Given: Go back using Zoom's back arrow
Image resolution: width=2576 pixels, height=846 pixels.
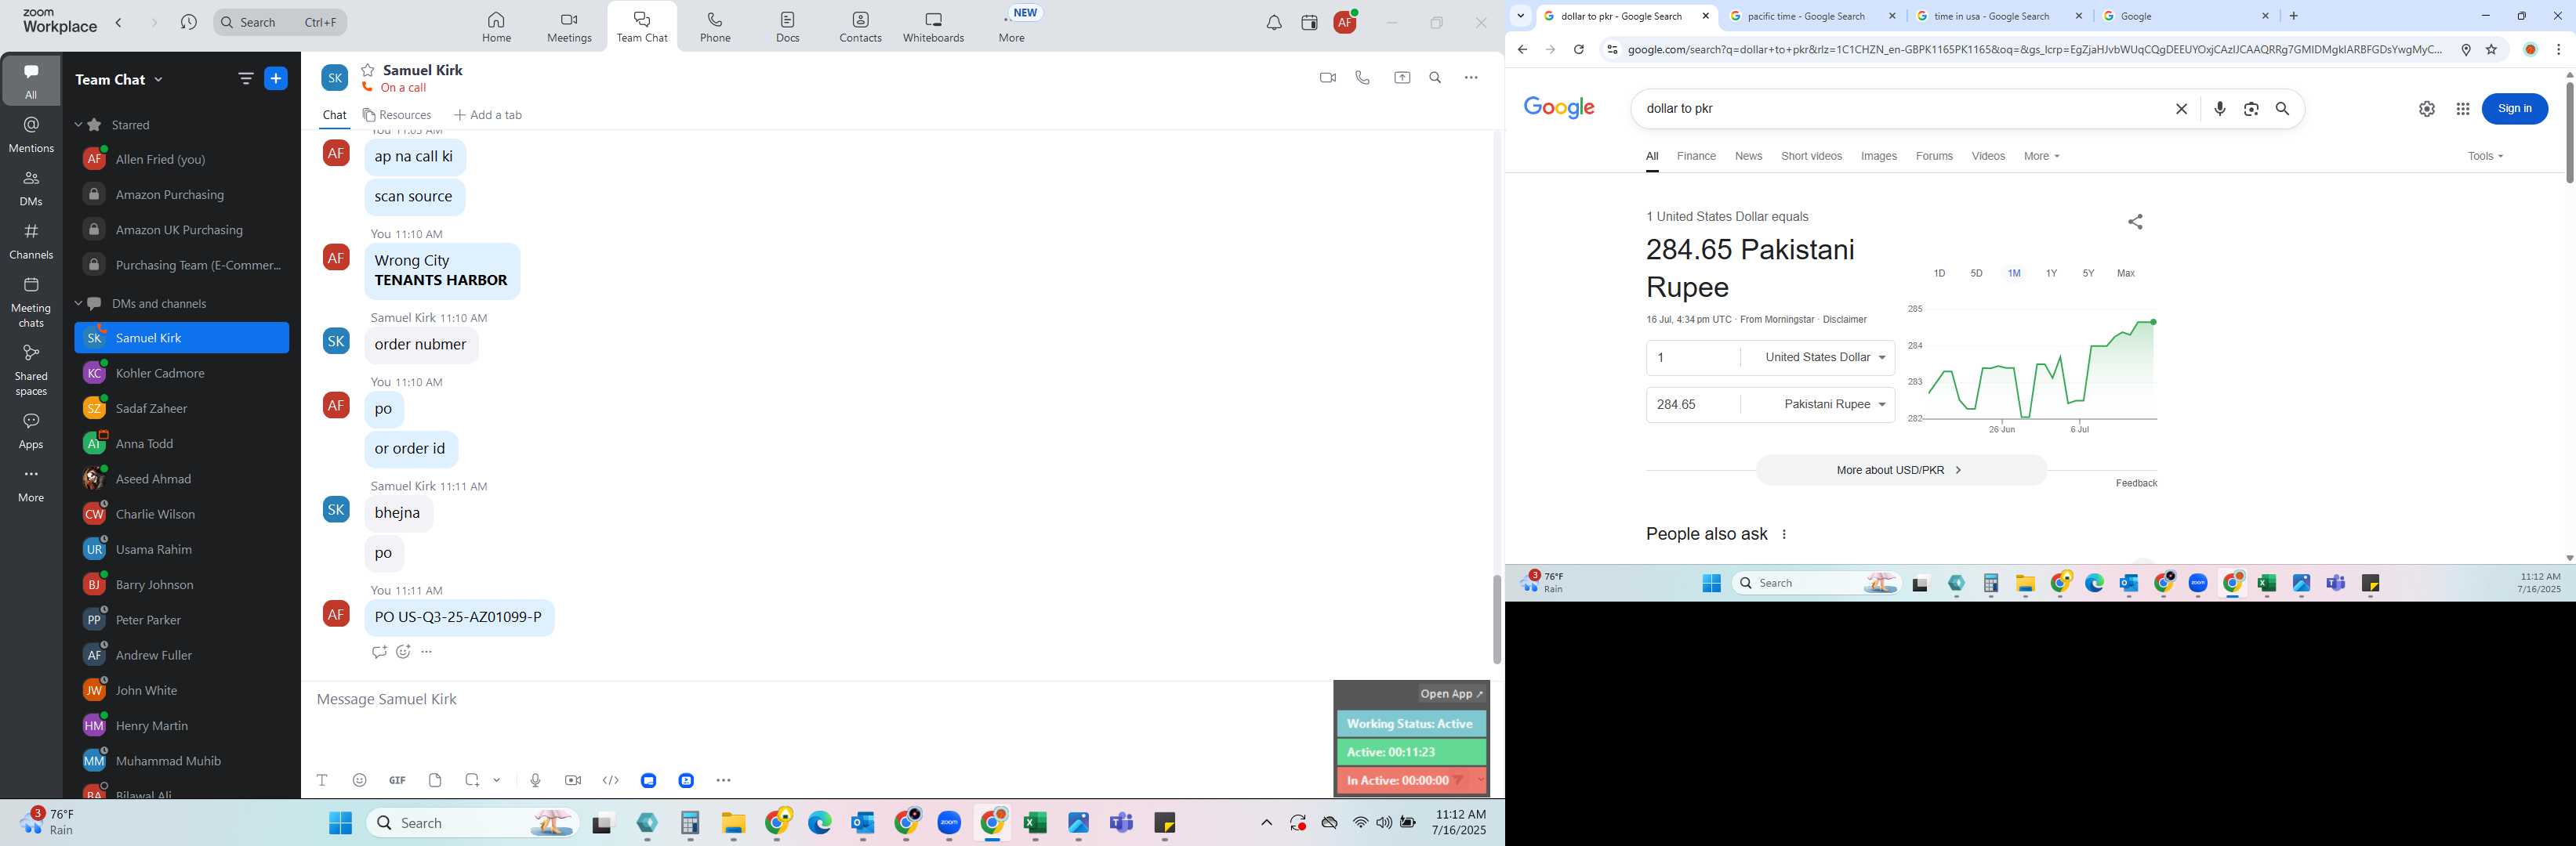Looking at the screenshot, I should coord(119,22).
